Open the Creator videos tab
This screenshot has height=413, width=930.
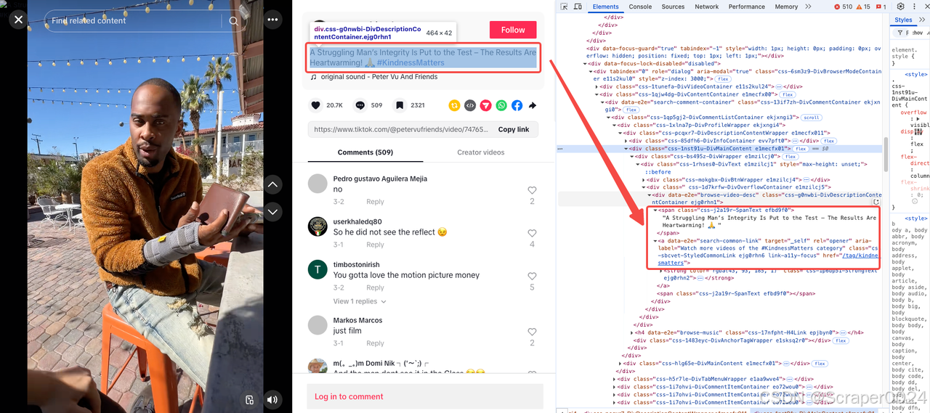481,152
